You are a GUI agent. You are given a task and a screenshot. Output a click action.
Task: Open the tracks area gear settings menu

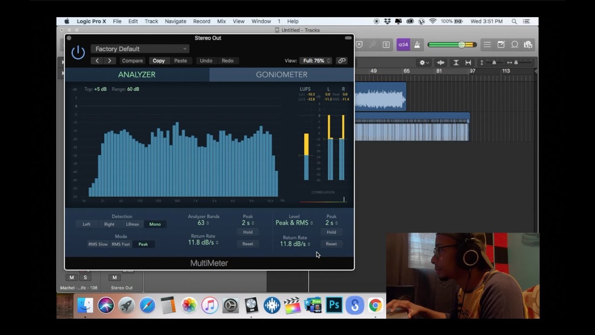(x=424, y=62)
